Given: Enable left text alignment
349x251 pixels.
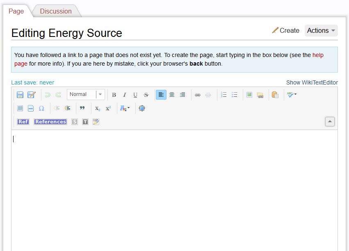Looking at the screenshot, I should click(161, 95).
